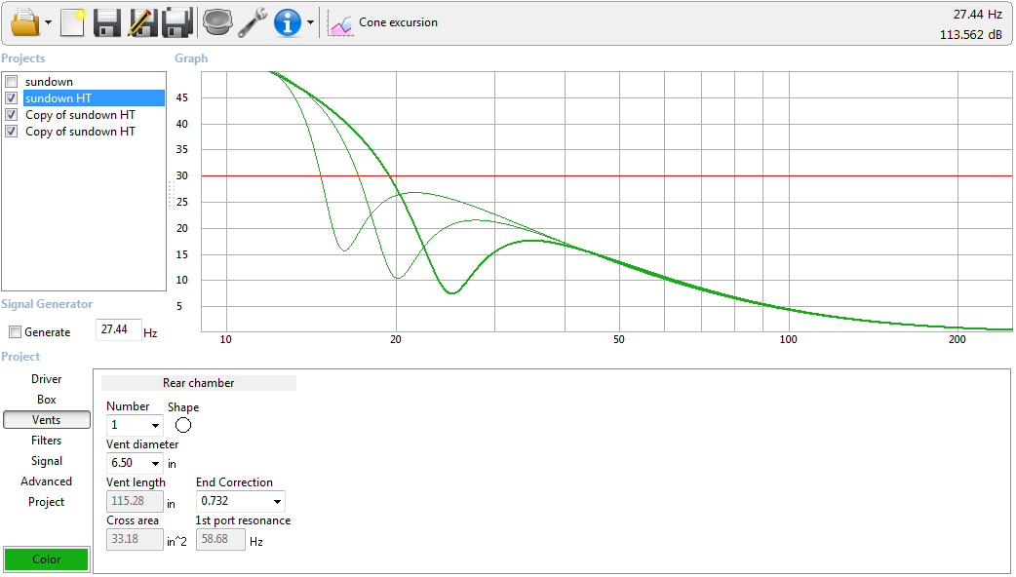1016x577 pixels.
Task: Click the 113.562 dB readout
Action: coord(970,35)
